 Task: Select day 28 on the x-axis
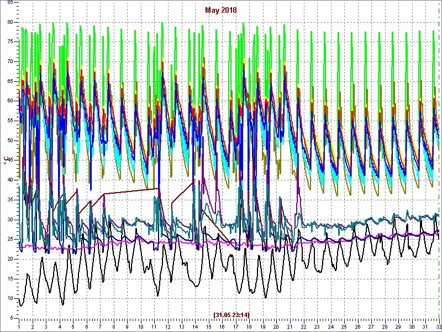[x=385, y=326]
